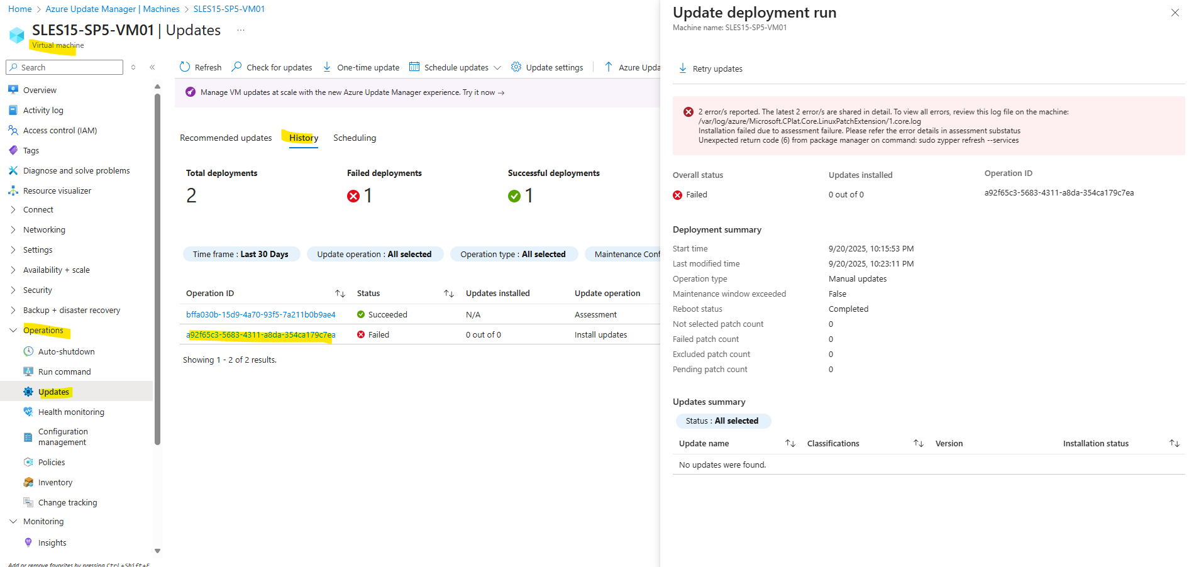Open Change tracking in sidebar

click(x=67, y=502)
